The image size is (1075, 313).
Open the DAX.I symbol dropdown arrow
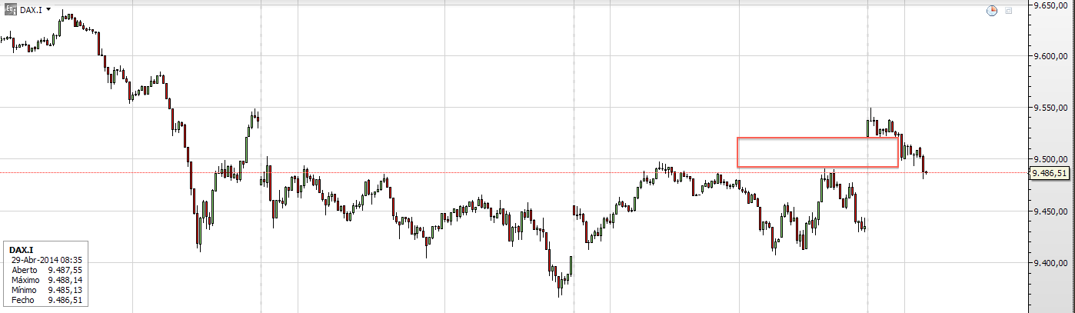(48, 10)
